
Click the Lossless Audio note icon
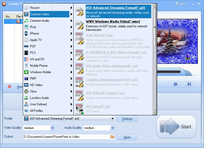click(26, 98)
